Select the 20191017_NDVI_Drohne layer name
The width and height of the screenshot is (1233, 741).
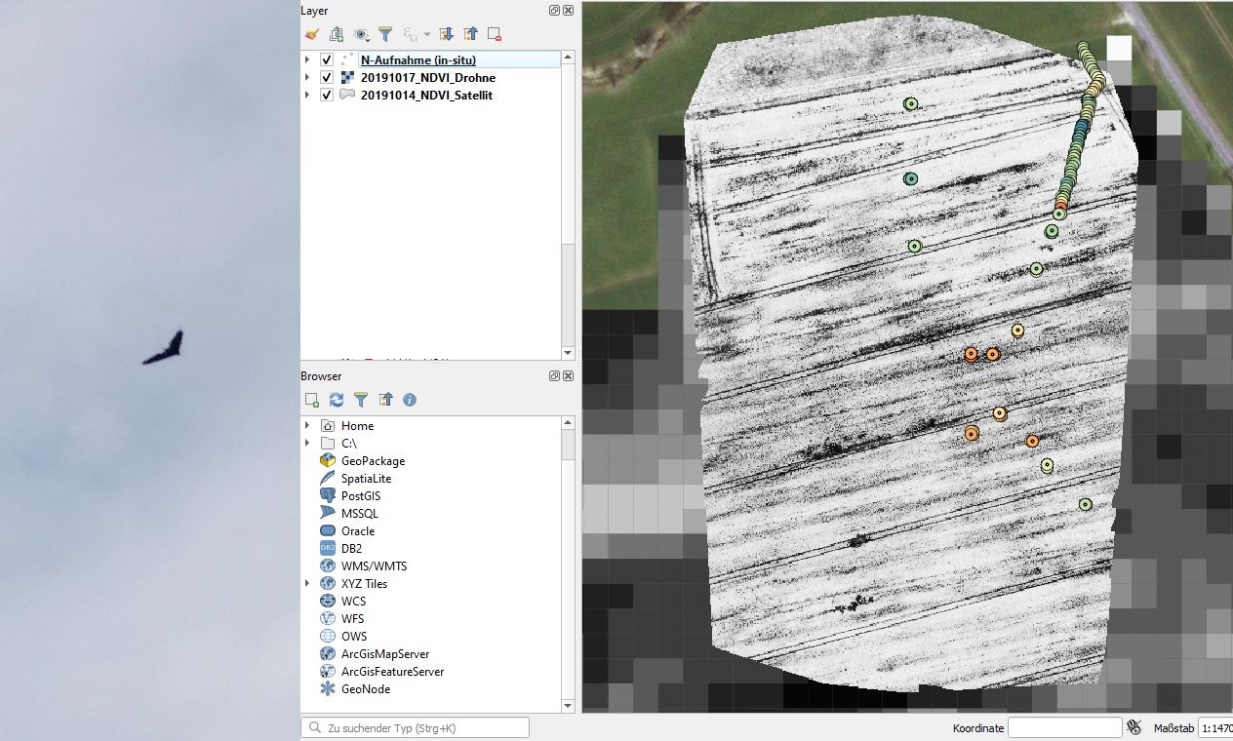[427, 78]
